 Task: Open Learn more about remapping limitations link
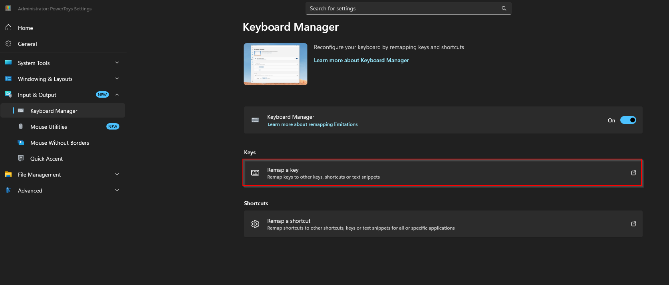pos(312,124)
